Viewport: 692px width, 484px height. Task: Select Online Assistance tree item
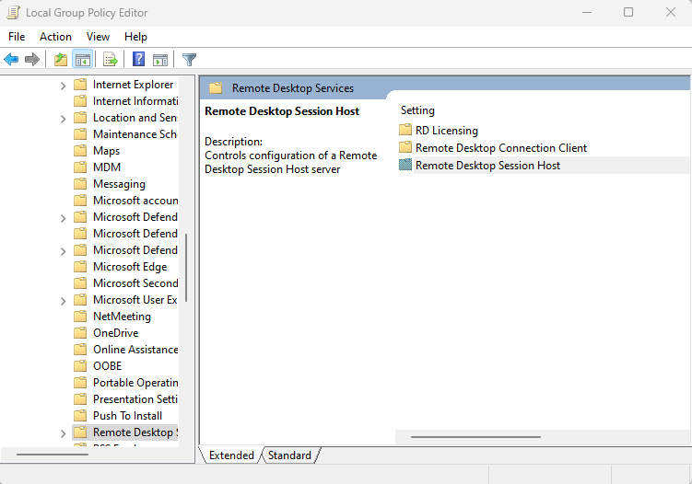(135, 349)
